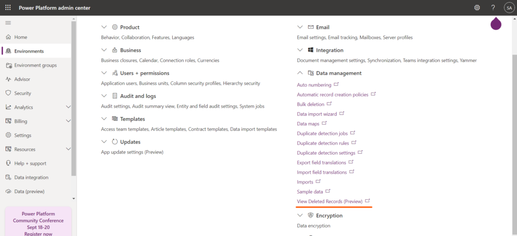
Task: Open View Deleted Records (Preview) link
Action: [x=330, y=201]
